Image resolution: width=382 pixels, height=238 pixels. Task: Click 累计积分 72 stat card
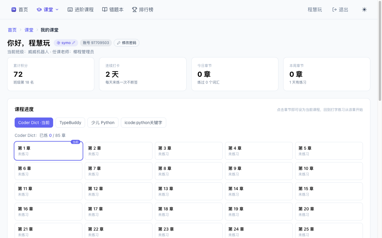[x=51, y=74]
